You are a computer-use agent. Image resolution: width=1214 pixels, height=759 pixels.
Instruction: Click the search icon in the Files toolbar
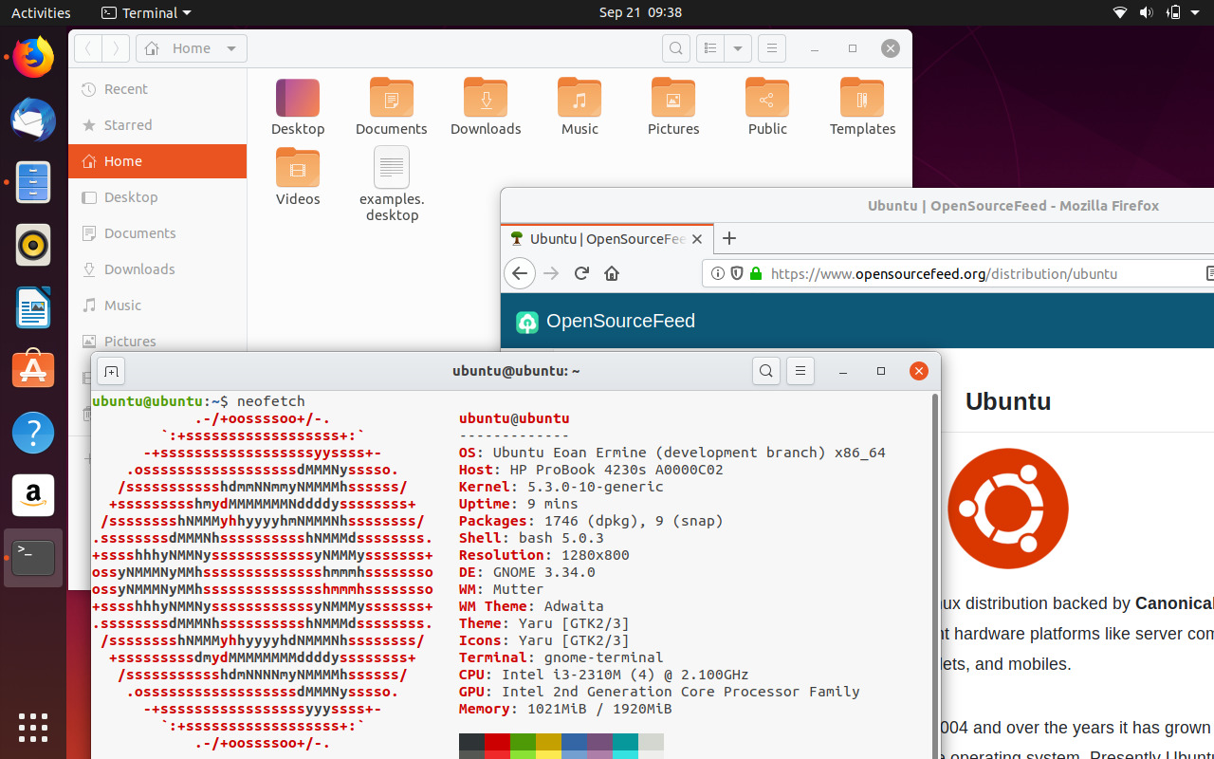pyautogui.click(x=675, y=48)
